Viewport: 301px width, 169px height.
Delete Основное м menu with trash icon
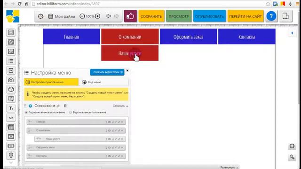click(x=65, y=106)
